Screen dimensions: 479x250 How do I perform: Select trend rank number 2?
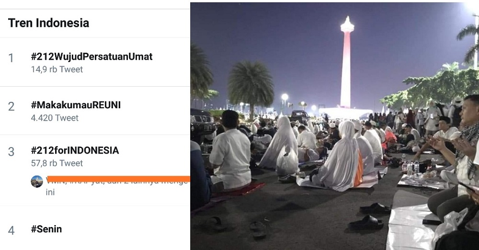coord(11,106)
